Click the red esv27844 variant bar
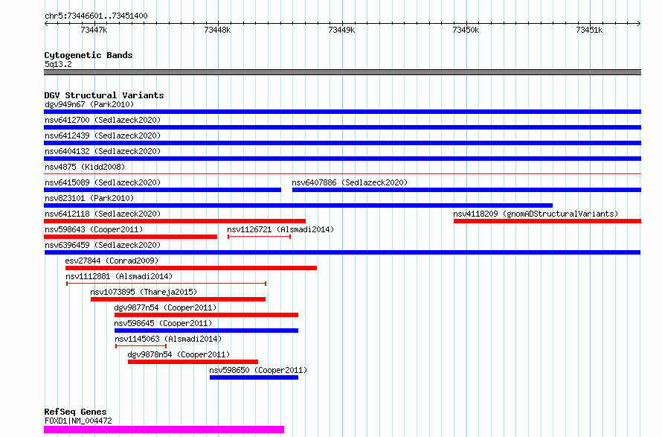Screen dimensions: 662x437 coord(191,268)
